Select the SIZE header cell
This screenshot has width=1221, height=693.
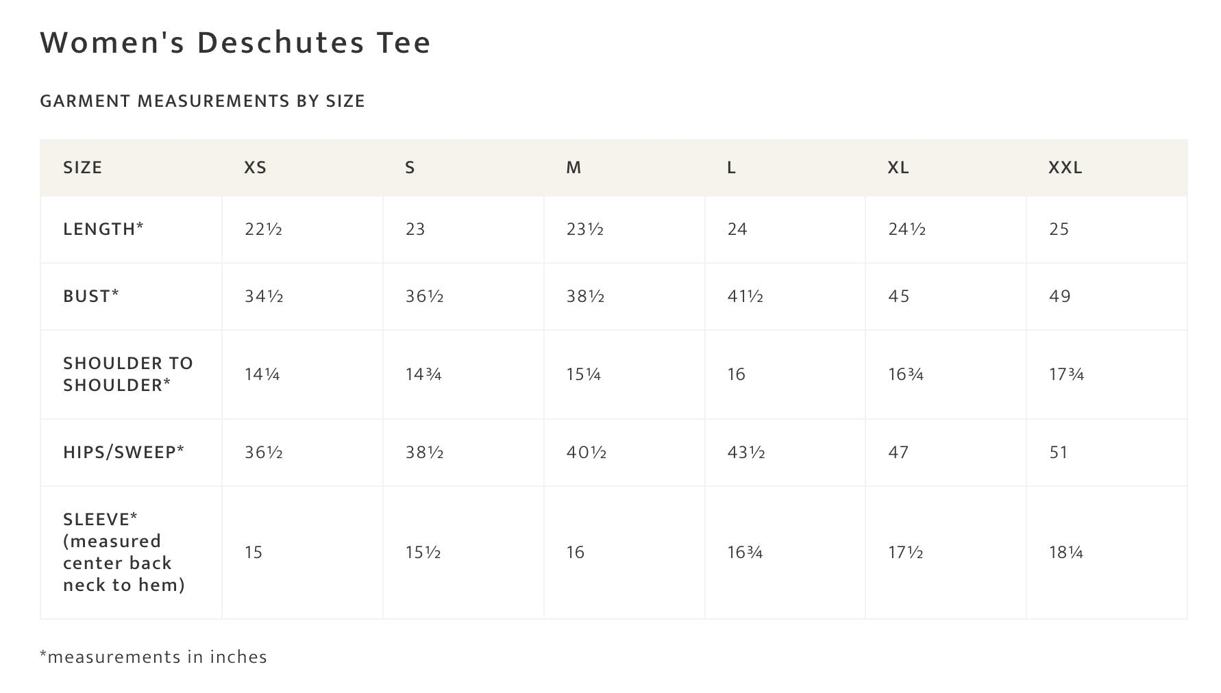pos(83,168)
